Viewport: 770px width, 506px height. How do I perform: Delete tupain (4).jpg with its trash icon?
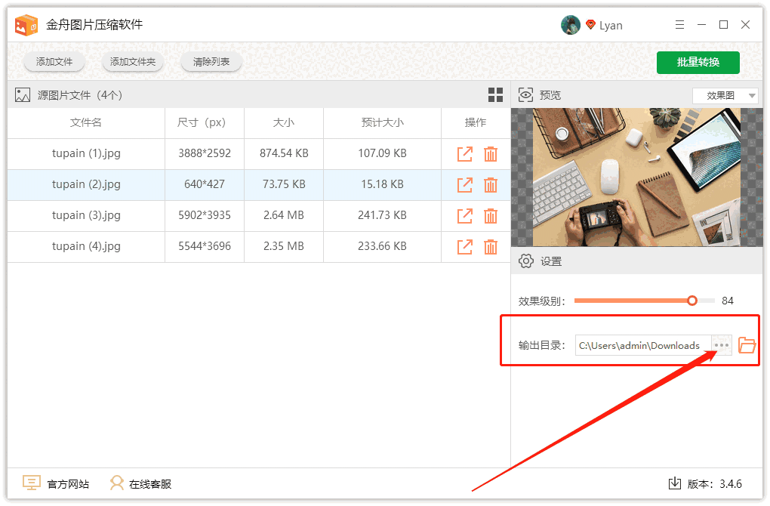[491, 246]
